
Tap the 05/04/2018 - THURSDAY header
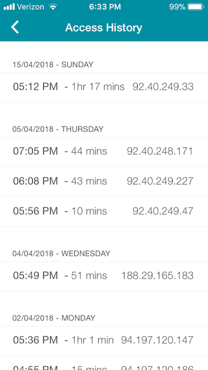[x=58, y=129]
